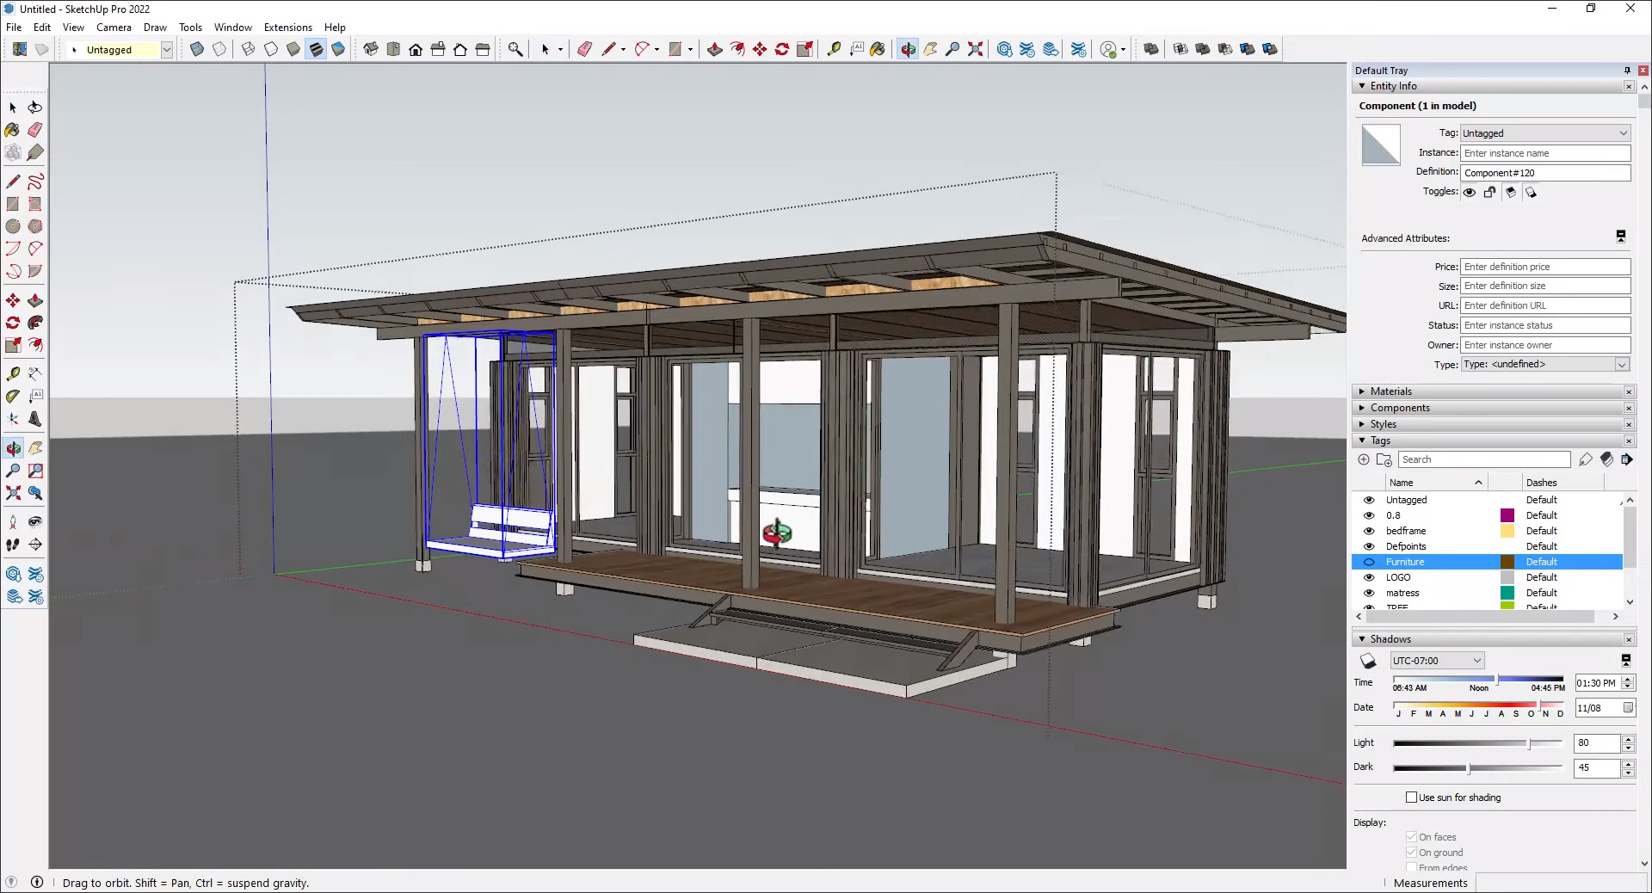Viewport: 1652px width, 893px height.
Task: Select the 3D Text tool in left toolbar
Action: tap(35, 419)
